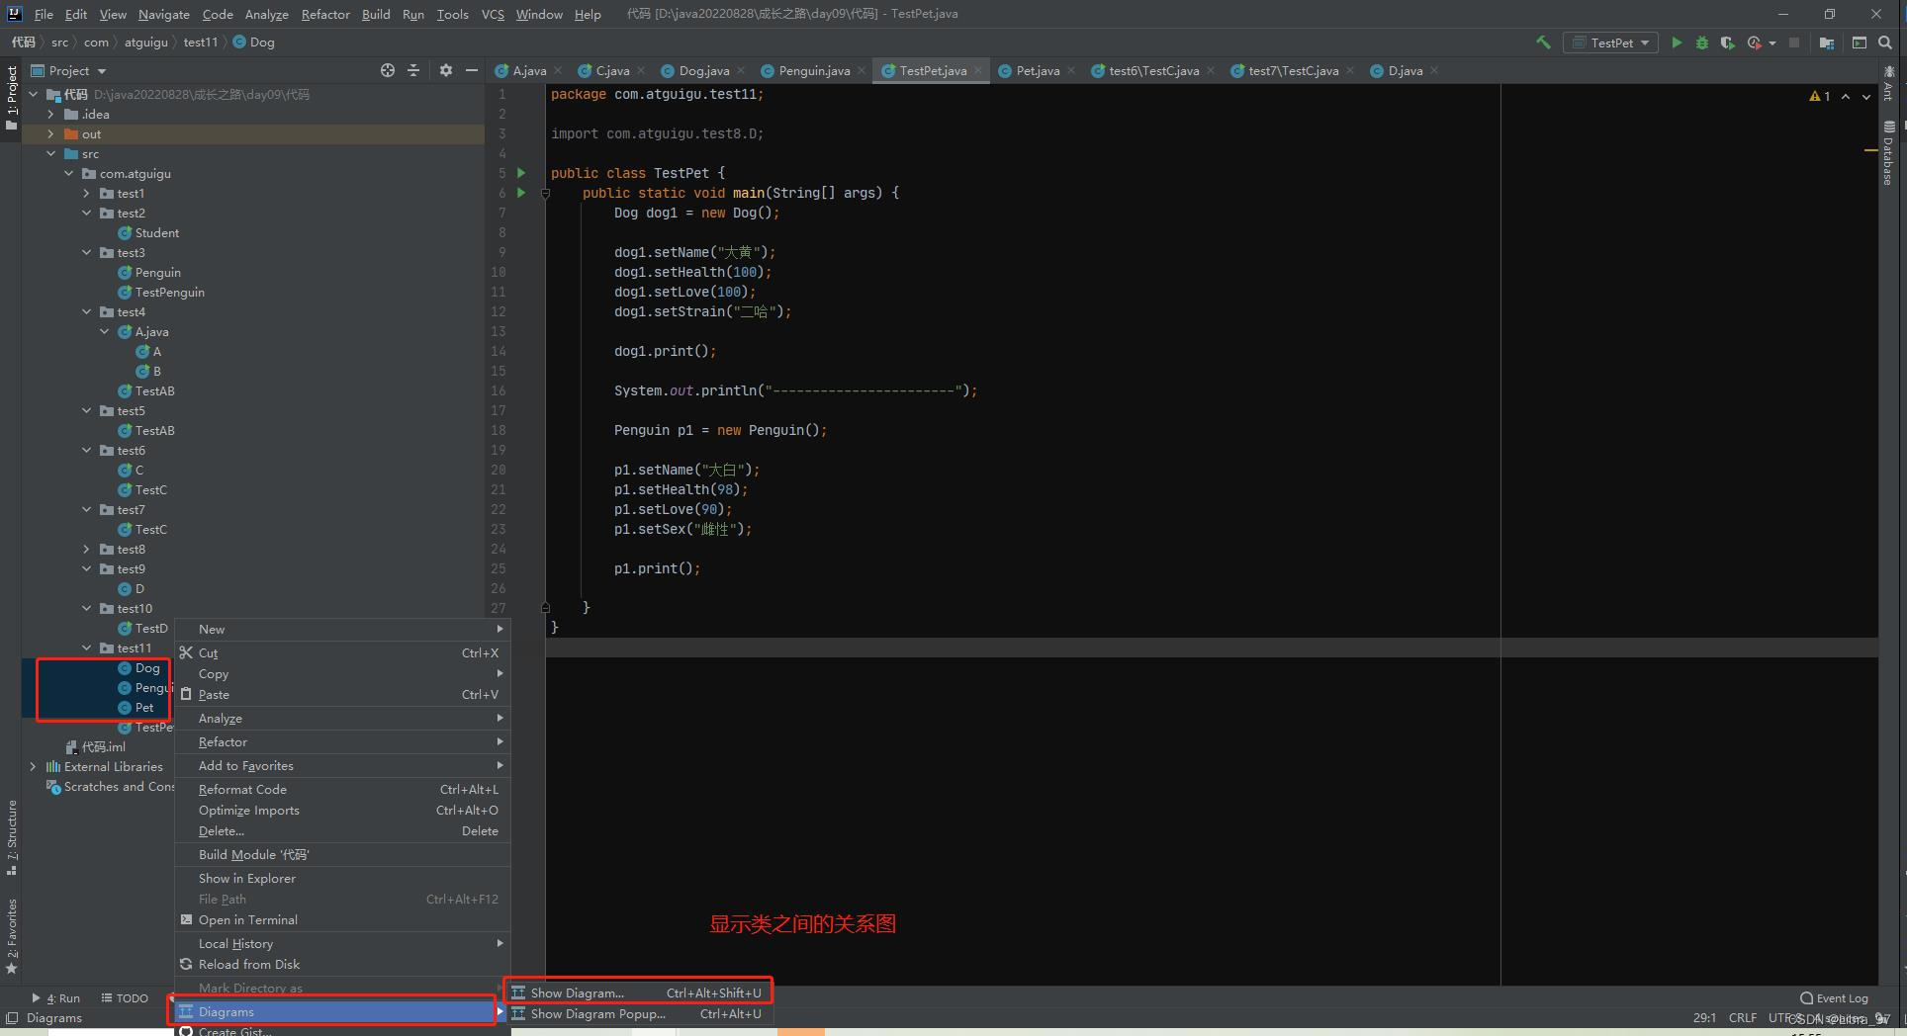
Task: Choose Optimize Imports in context menu
Action: point(342,810)
